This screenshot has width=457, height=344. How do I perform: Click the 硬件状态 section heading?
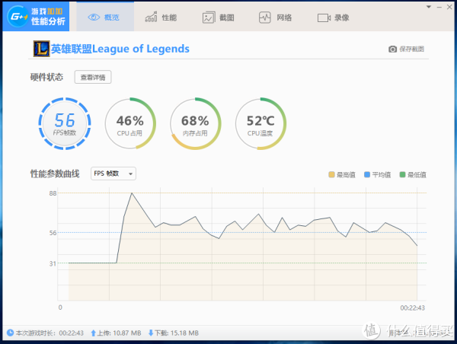click(x=46, y=77)
